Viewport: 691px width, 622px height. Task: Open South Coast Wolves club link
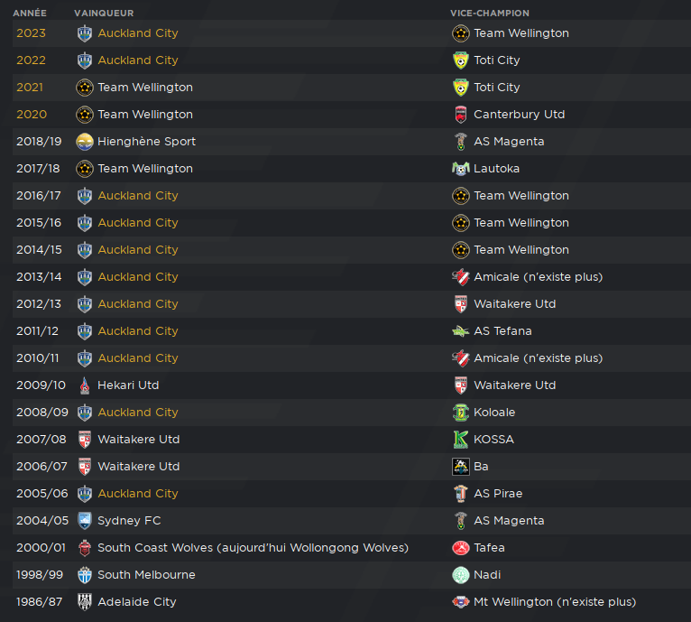pyautogui.click(x=253, y=548)
